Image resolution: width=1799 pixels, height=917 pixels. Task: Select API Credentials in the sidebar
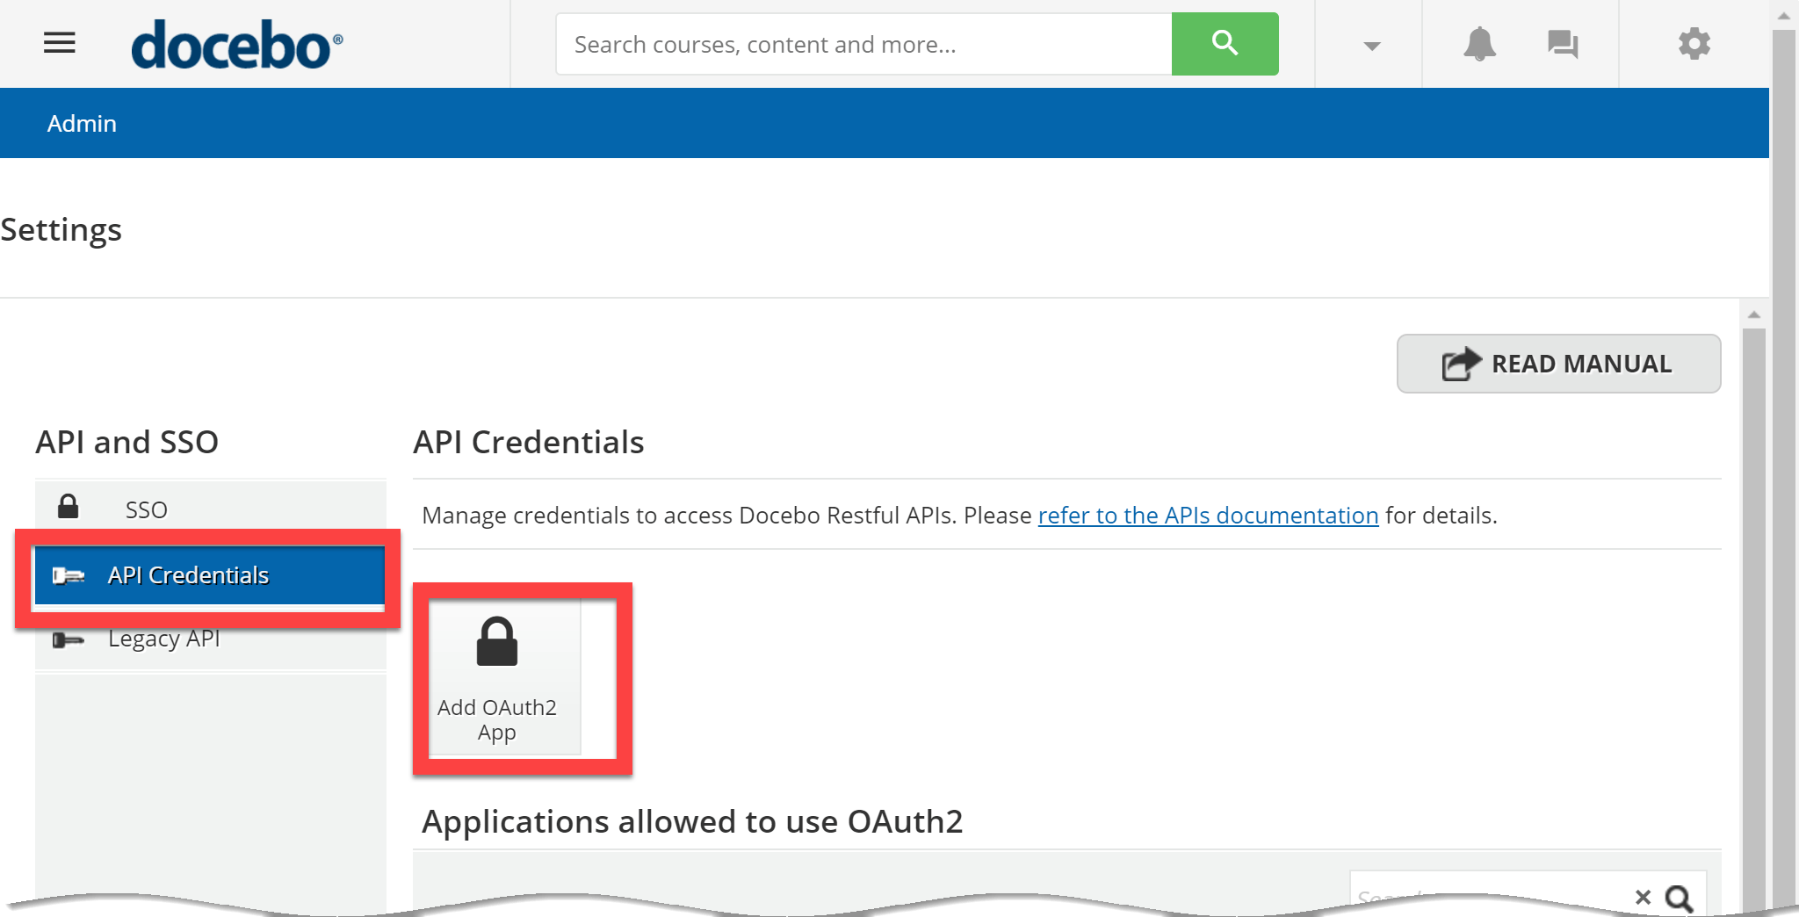tap(209, 575)
